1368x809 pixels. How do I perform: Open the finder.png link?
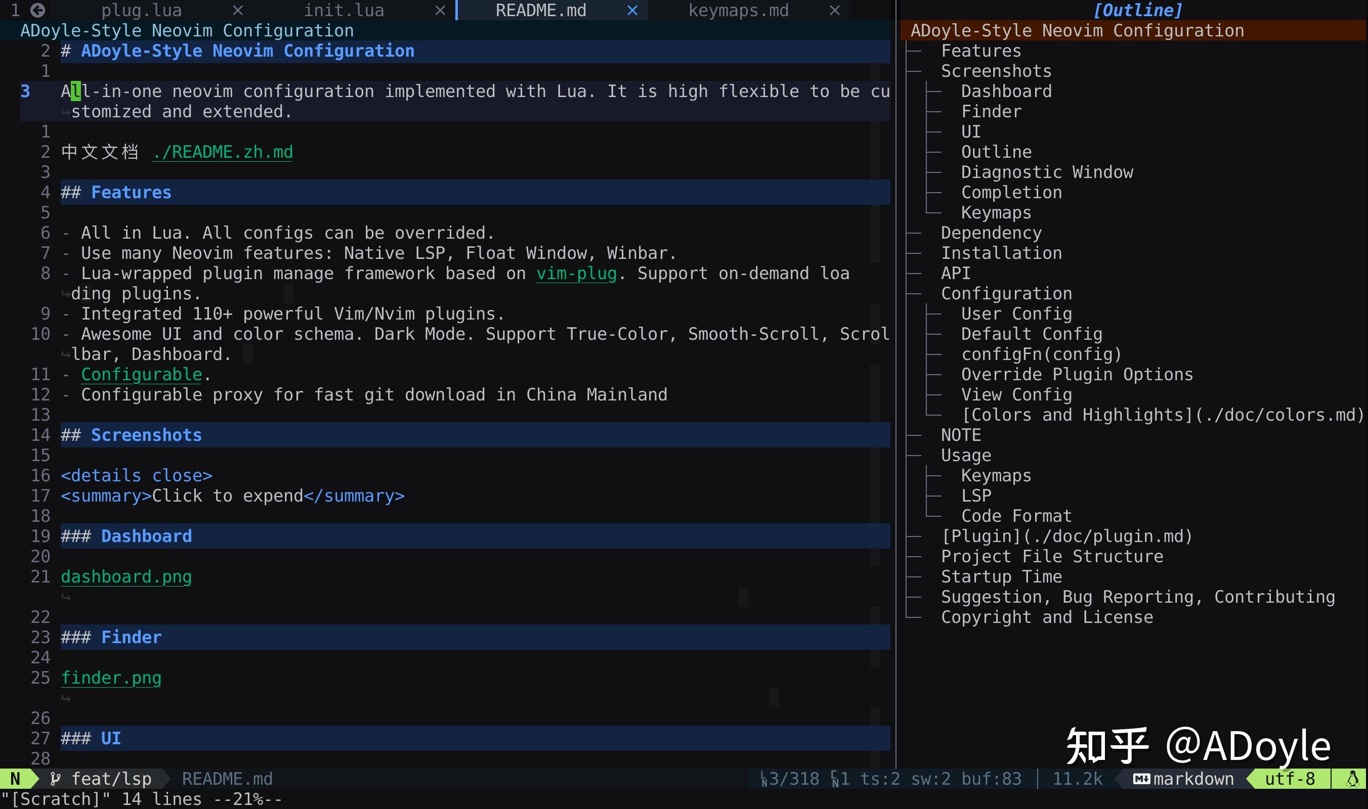pos(111,678)
